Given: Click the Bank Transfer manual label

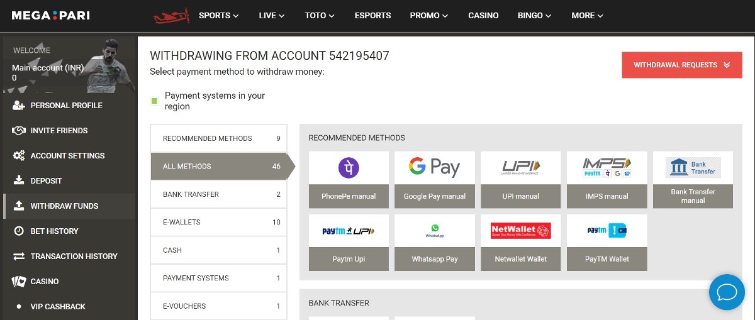Looking at the screenshot, I should point(693,196).
